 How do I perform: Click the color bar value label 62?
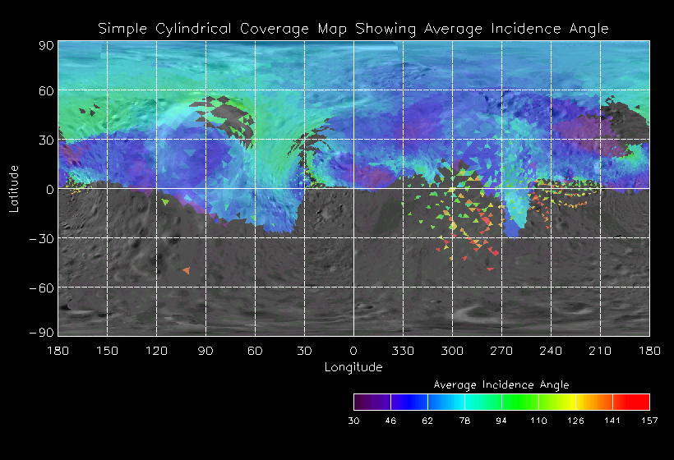point(427,421)
